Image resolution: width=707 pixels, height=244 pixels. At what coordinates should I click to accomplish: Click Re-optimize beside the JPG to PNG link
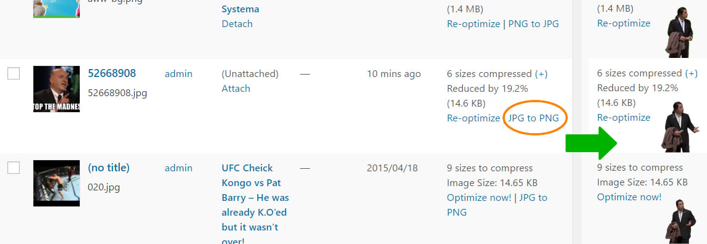(x=473, y=118)
